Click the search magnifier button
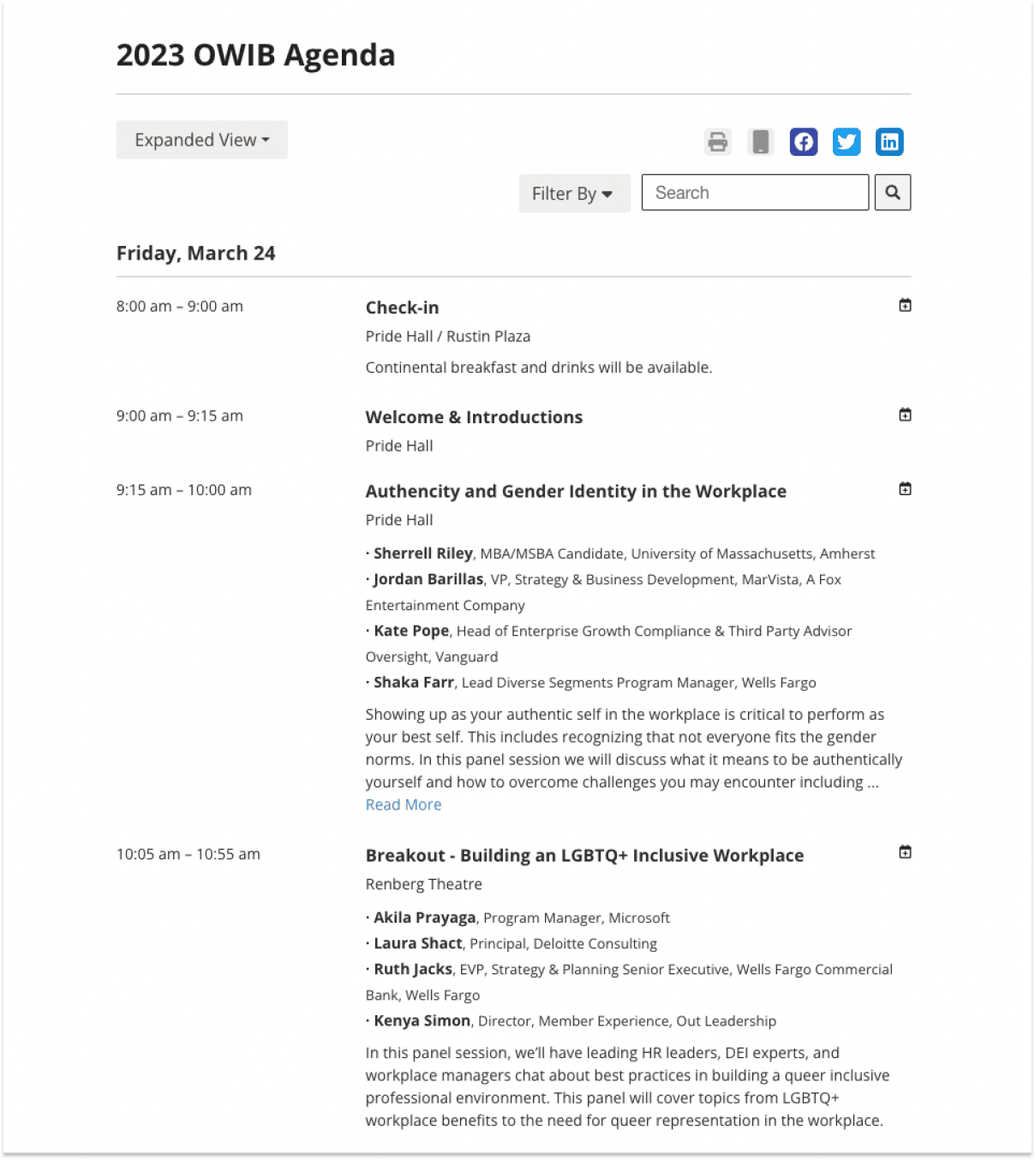 tap(893, 192)
